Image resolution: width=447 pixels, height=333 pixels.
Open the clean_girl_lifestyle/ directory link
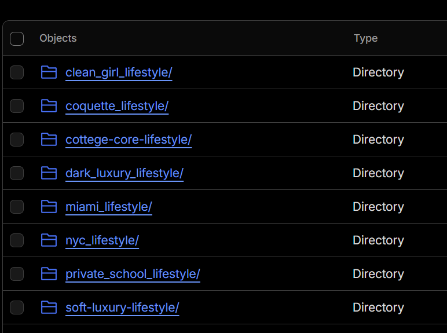[119, 73]
